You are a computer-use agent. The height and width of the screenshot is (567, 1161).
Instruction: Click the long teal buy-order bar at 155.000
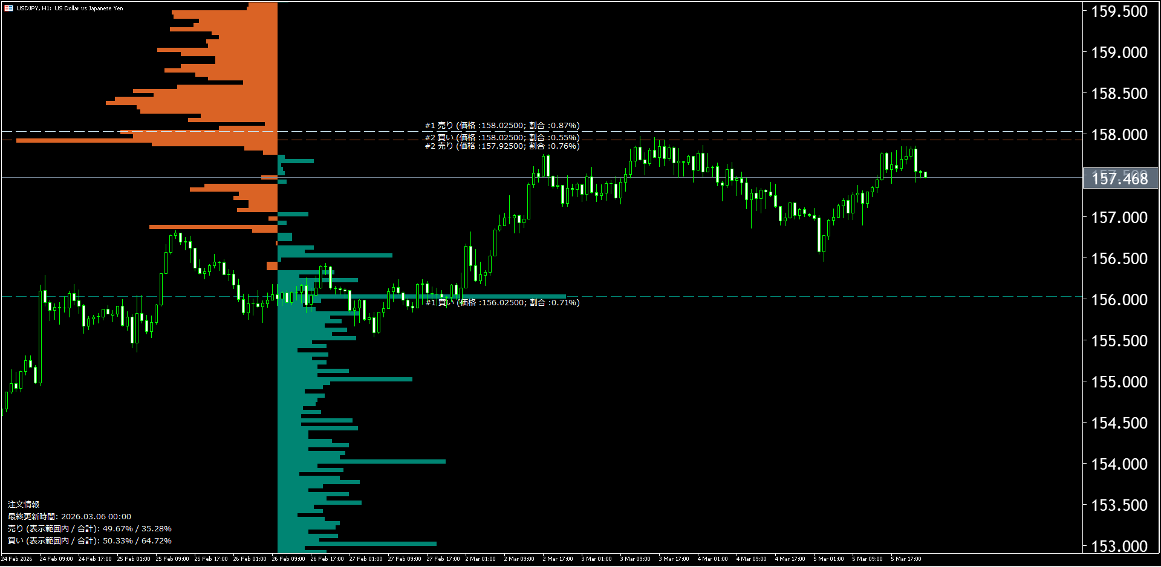click(x=345, y=380)
